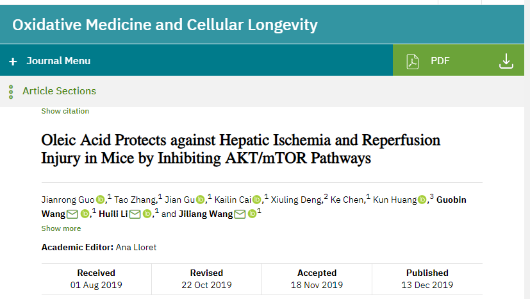Open Jian Gu's ORCID icon
The image size is (530, 299).
coord(201,200)
